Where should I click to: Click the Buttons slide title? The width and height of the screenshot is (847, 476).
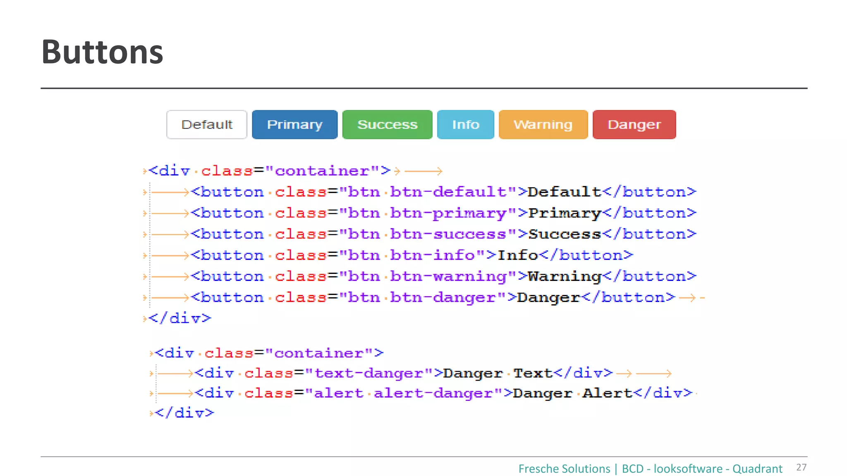coord(102,52)
